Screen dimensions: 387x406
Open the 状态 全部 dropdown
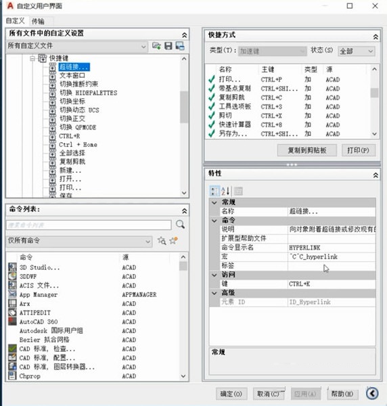(356, 51)
